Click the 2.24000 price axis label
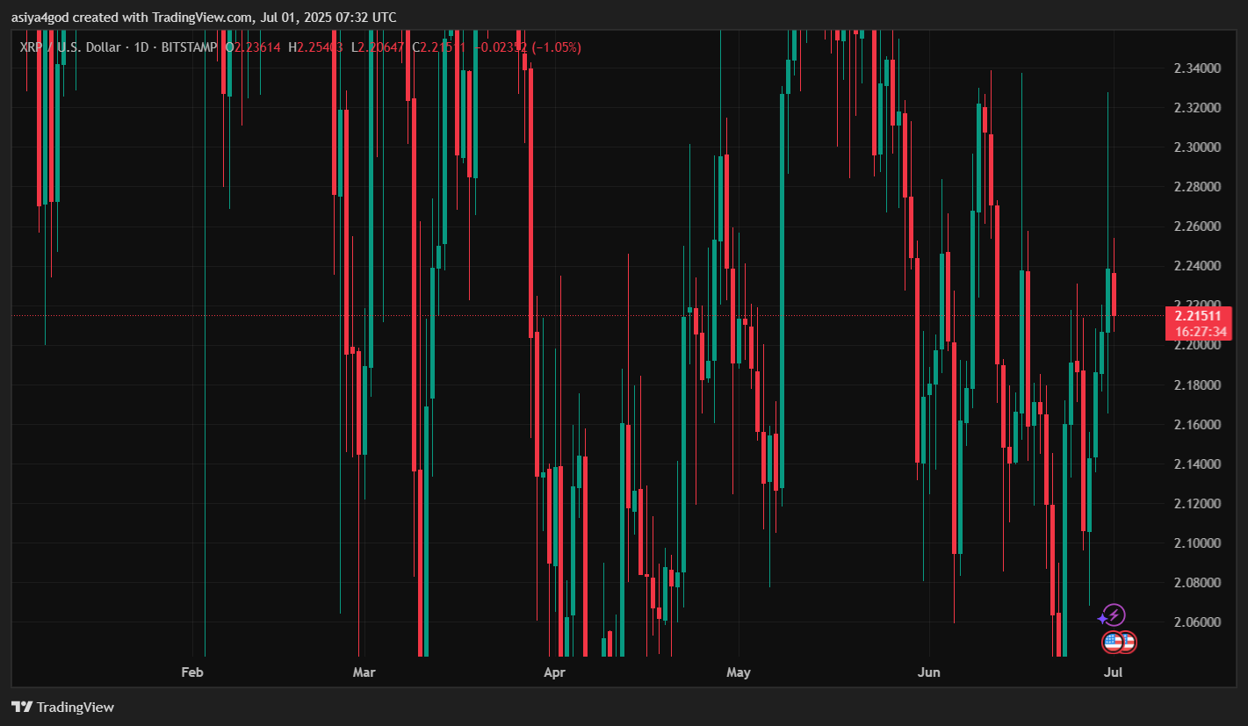 pos(1197,266)
